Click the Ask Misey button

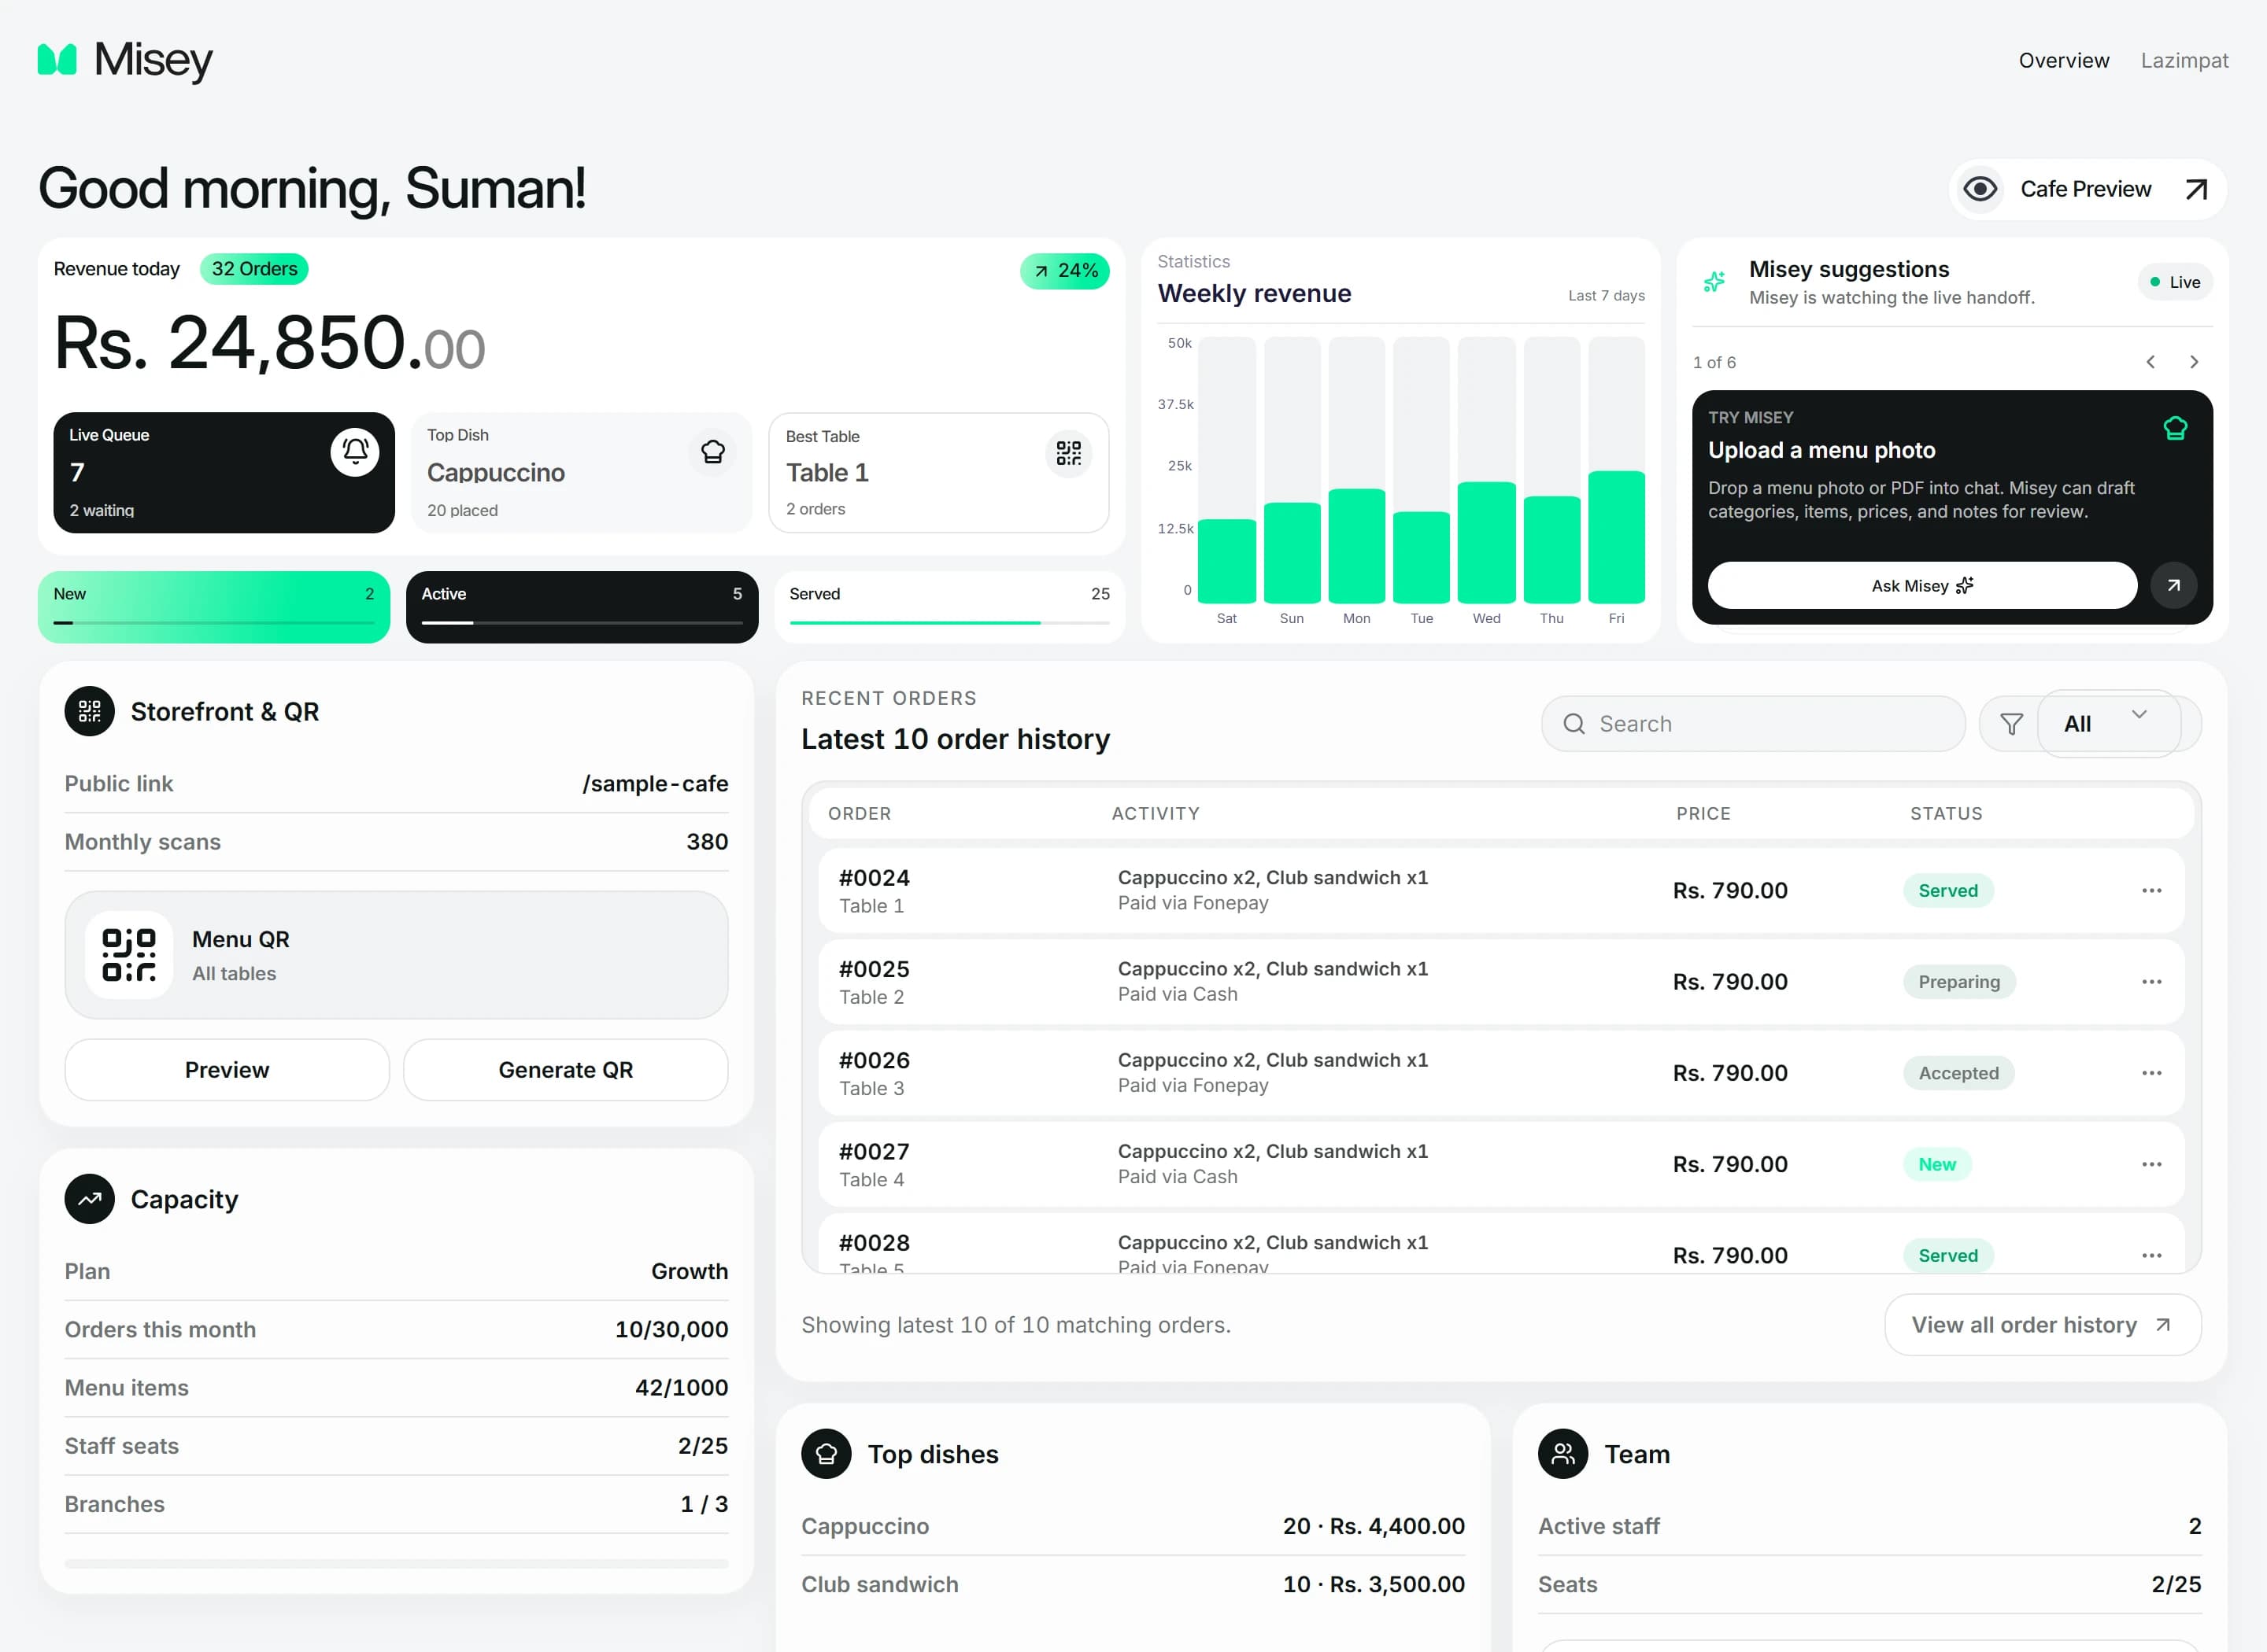(1922, 585)
